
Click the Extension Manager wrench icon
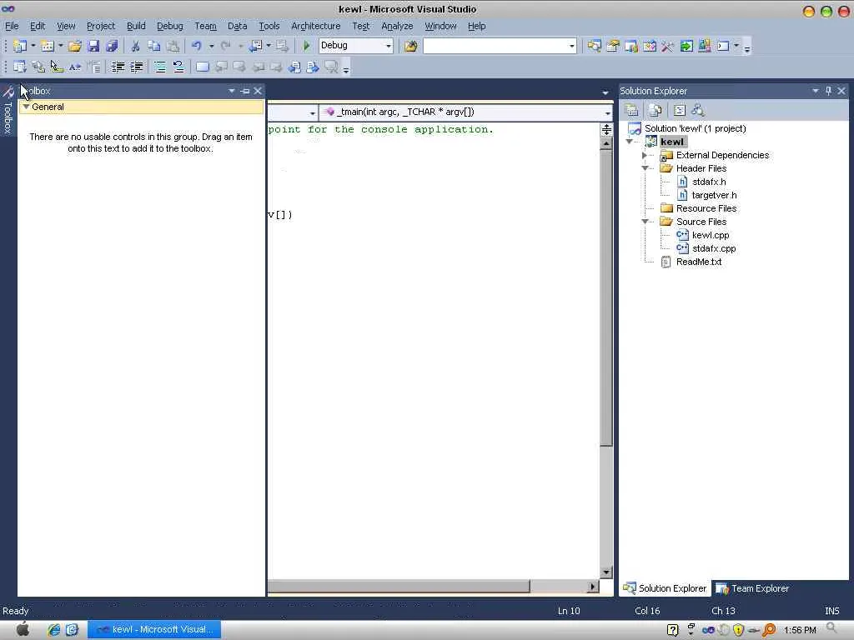pos(668,47)
